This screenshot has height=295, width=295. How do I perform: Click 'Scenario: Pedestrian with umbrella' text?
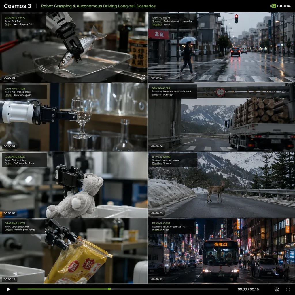pyautogui.click(x=172, y=21)
